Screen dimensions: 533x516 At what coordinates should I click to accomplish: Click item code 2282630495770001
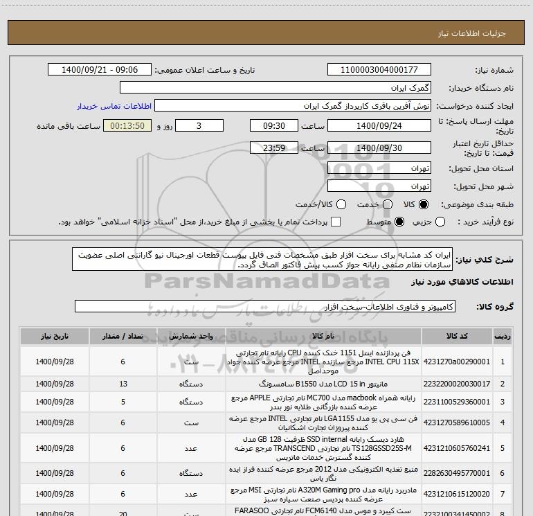click(457, 473)
